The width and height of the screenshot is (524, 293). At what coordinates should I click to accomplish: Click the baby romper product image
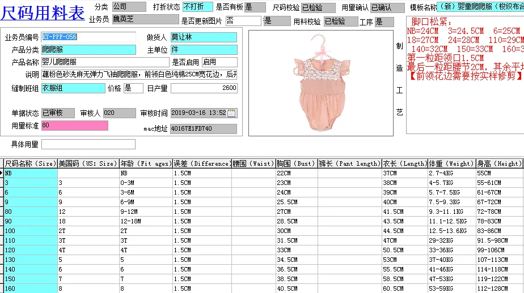321,83
